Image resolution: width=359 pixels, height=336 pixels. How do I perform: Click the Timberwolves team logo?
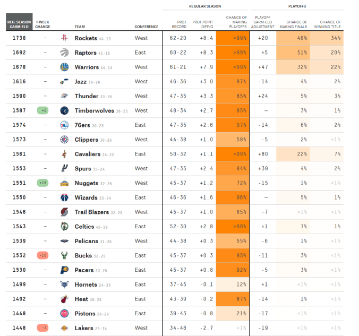click(x=64, y=110)
